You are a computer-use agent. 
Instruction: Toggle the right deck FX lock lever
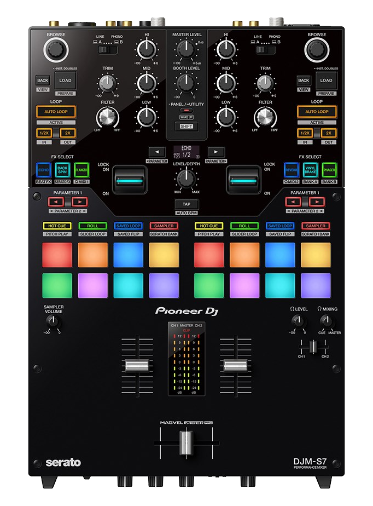tap(243, 179)
